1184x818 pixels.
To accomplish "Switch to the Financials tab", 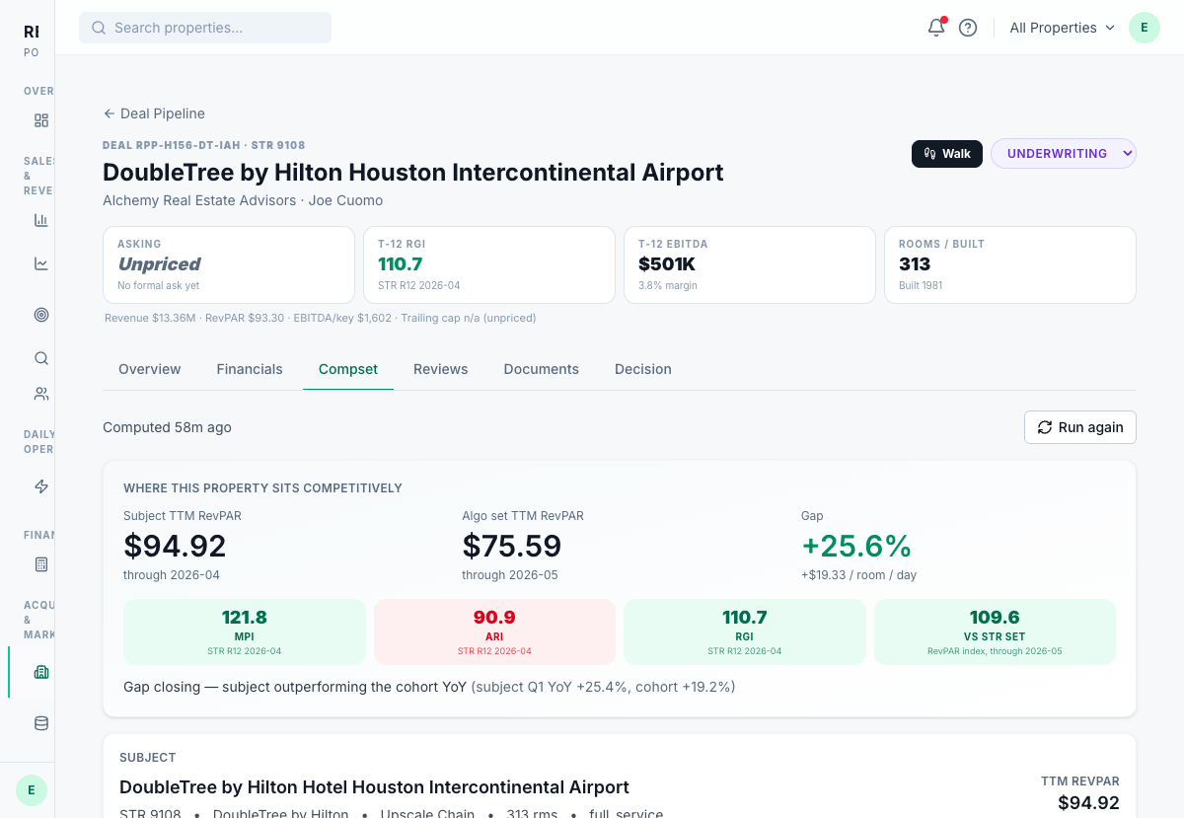I will (250, 369).
